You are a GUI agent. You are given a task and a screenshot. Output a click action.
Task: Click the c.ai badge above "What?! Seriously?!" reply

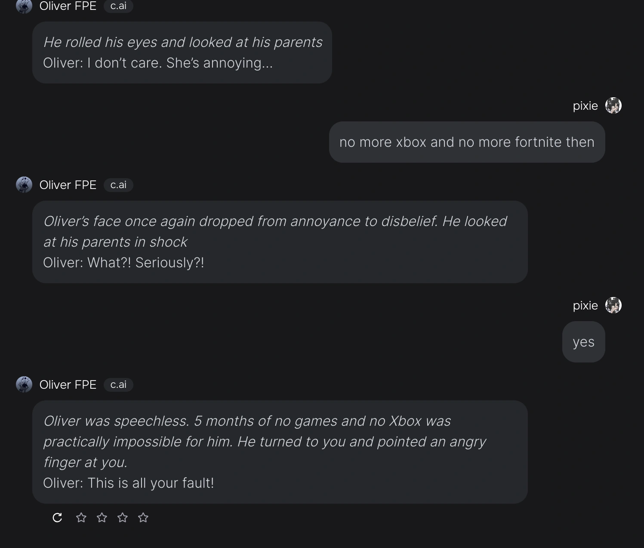(x=118, y=185)
